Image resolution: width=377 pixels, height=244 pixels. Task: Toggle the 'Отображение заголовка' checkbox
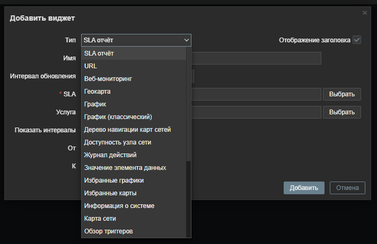[x=357, y=40]
